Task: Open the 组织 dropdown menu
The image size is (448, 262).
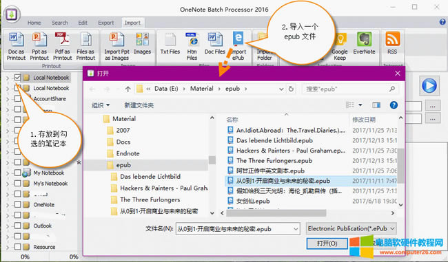Action: 101,105
